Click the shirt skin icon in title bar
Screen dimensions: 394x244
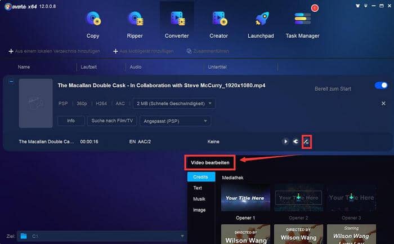coord(357,6)
